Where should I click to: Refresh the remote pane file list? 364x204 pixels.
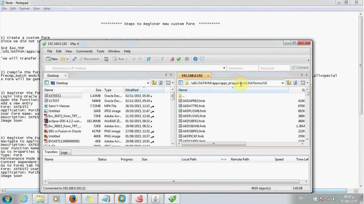(x=295, y=83)
